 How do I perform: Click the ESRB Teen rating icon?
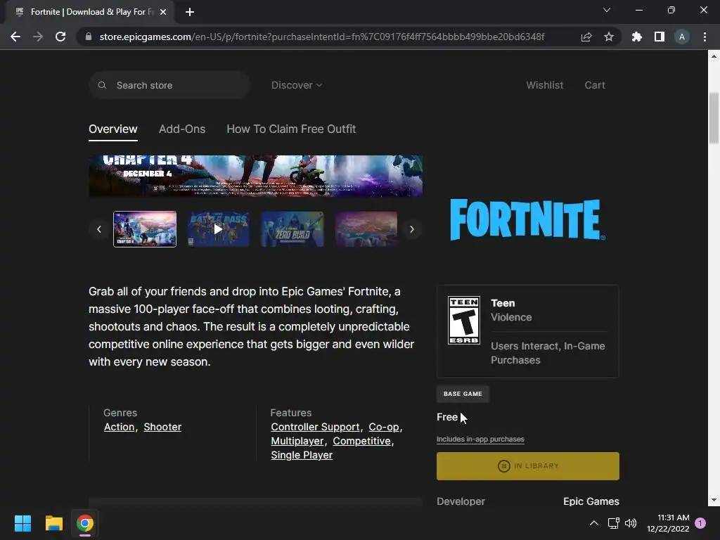point(464,321)
